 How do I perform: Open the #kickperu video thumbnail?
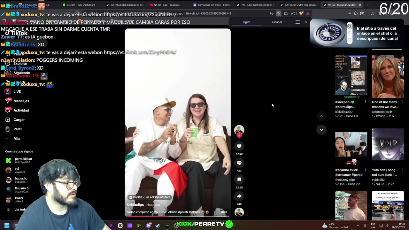(x=351, y=75)
